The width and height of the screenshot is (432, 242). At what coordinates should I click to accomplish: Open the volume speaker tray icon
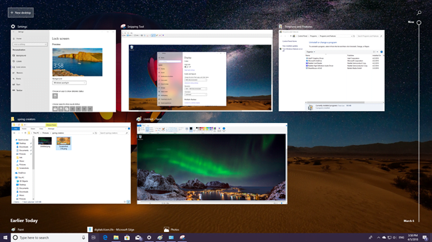coord(395,237)
